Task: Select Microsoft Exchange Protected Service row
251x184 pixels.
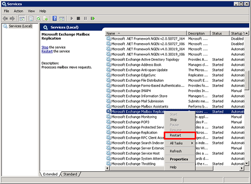Action: (x=175, y=127)
